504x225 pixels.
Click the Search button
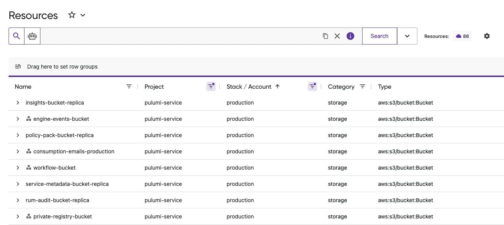tap(380, 36)
